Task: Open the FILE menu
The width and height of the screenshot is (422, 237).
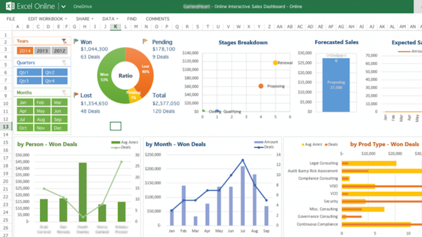Action: click(x=11, y=19)
